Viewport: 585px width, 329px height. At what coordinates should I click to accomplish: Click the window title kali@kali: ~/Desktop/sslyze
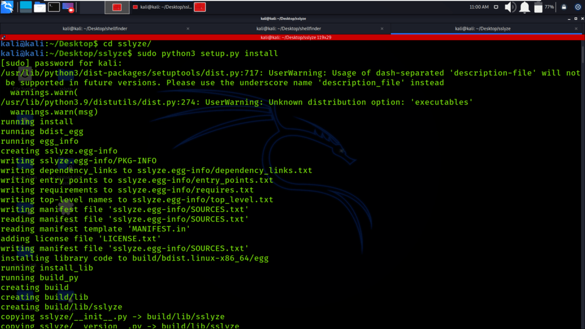tap(283, 19)
